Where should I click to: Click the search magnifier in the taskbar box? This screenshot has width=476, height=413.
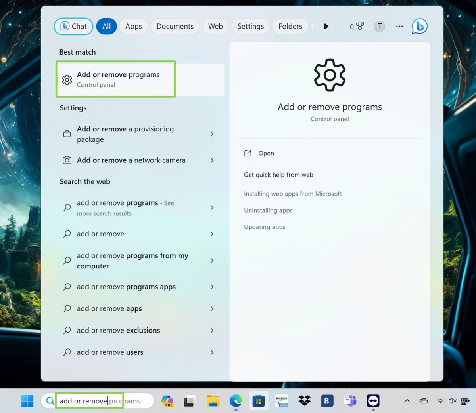click(x=50, y=401)
